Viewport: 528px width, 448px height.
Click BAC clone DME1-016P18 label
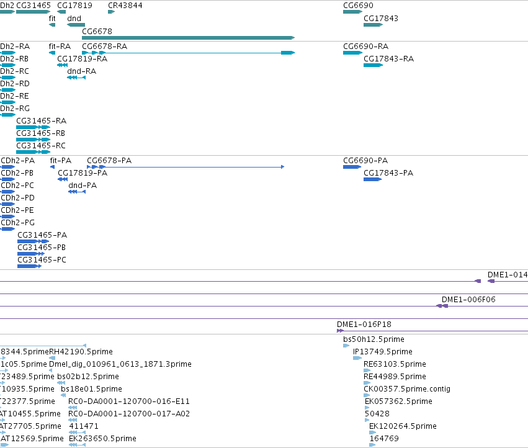click(x=364, y=325)
